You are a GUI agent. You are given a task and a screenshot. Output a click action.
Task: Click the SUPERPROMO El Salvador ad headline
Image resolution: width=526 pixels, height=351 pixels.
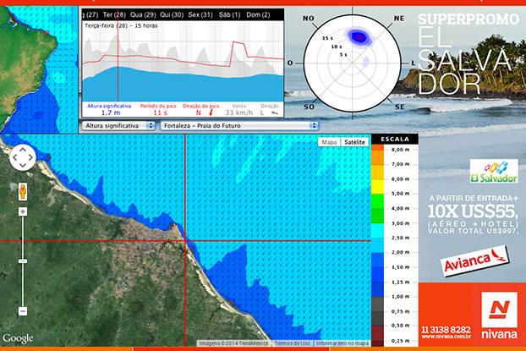468,53
